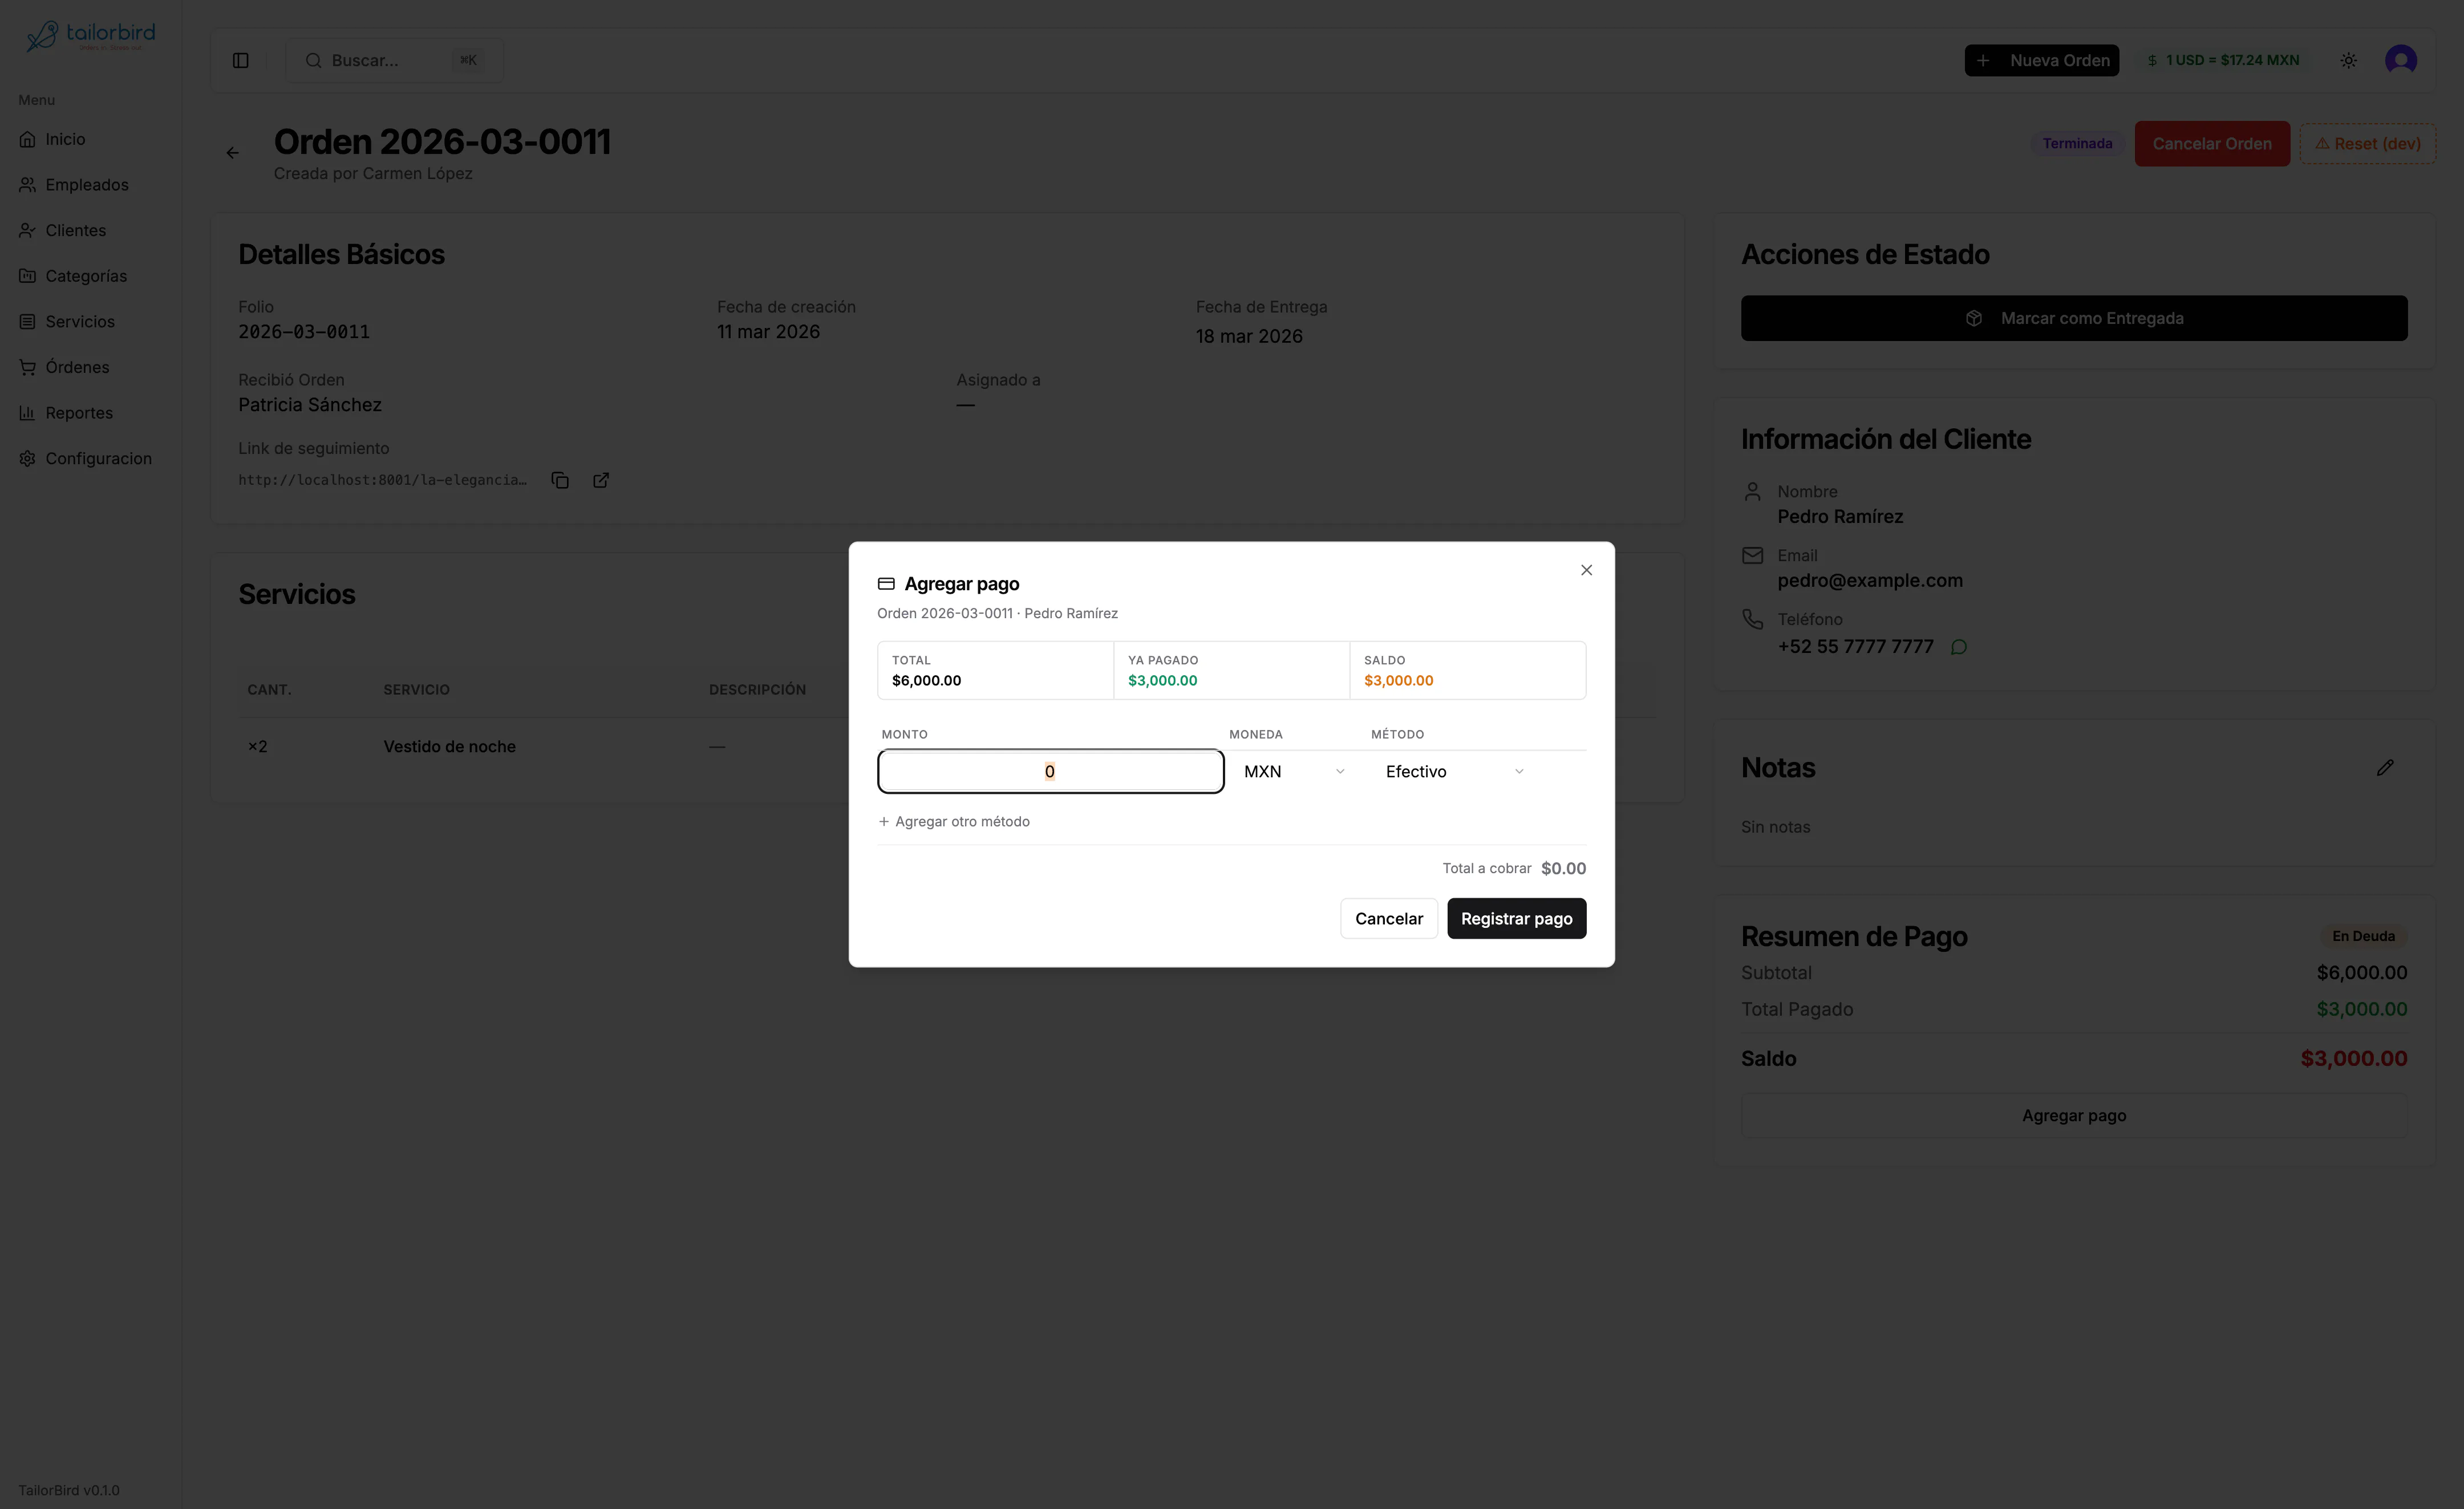The height and width of the screenshot is (1509, 2464).
Task: Open Reportes in the sidebar
Action: tap(90, 413)
